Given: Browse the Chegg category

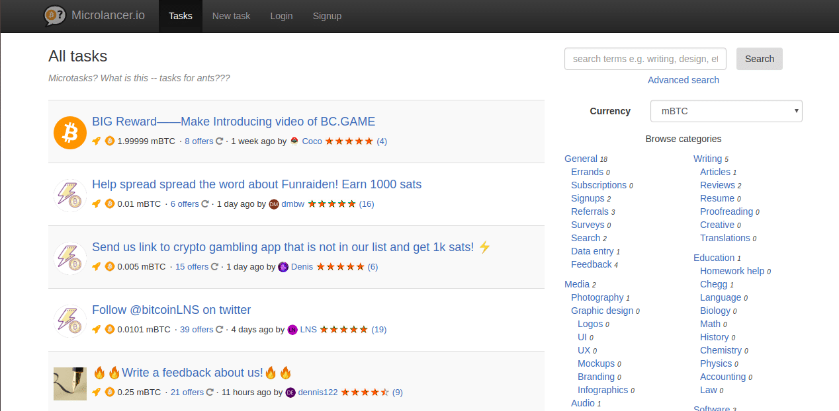Looking at the screenshot, I should point(713,284).
